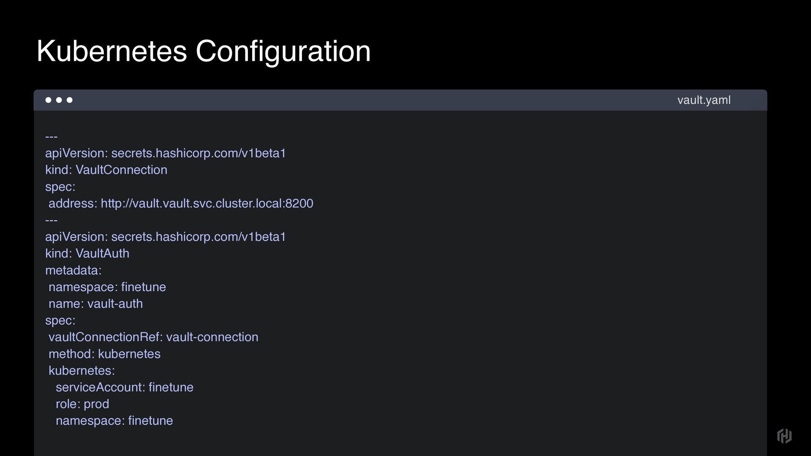
Task: Click the method: kubernetes line
Action: pos(104,354)
